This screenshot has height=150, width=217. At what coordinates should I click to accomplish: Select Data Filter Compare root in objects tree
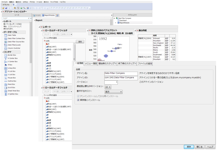click(124, 18)
